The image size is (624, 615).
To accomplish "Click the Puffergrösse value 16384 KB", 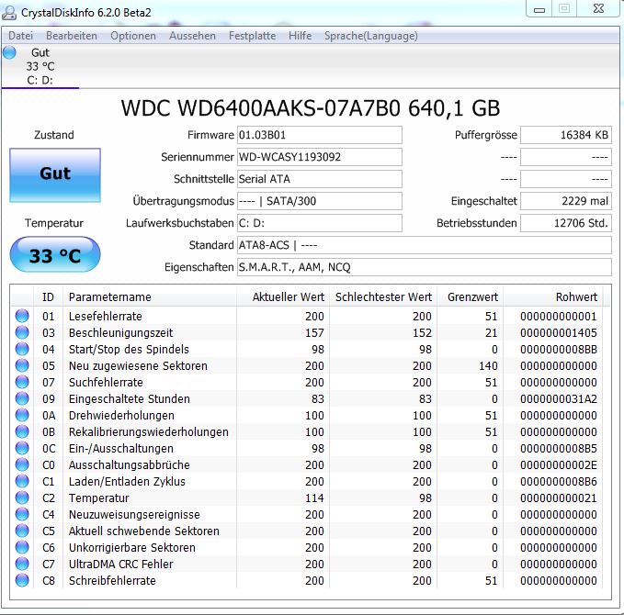I will tap(566, 135).
